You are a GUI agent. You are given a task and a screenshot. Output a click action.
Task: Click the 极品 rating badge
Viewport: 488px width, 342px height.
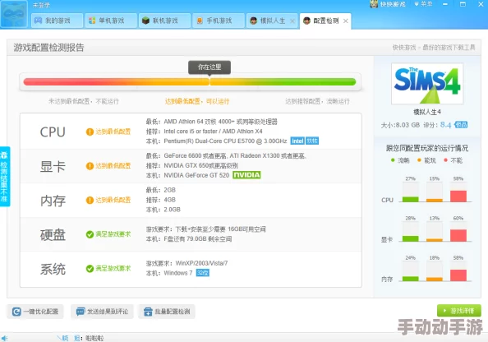[461, 125]
